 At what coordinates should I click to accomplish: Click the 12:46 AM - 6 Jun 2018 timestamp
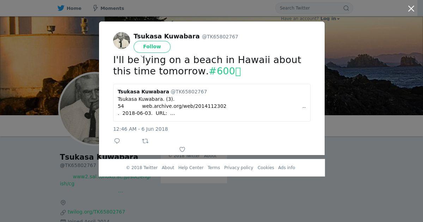click(x=141, y=129)
